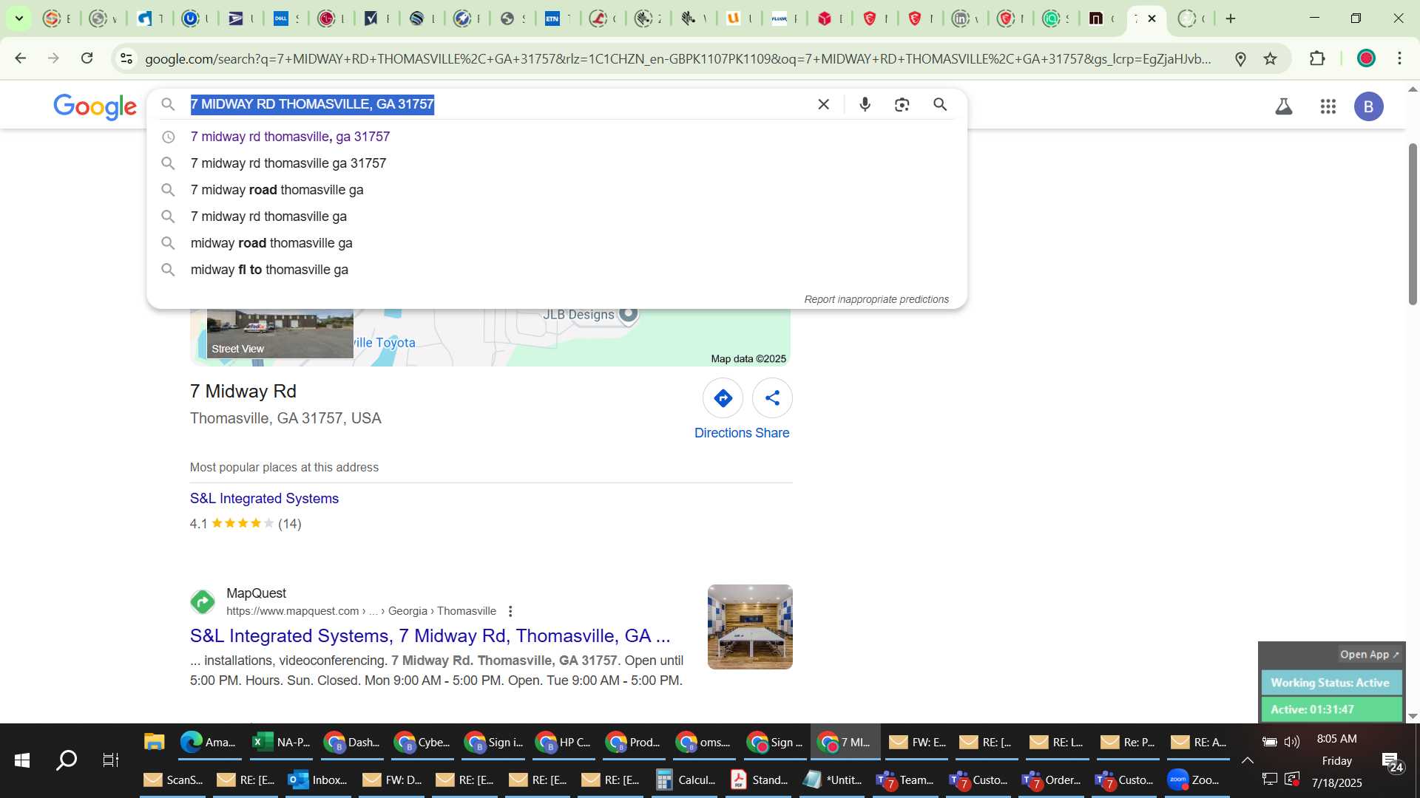Bookmark this page with the star icon
Image resolution: width=1420 pixels, height=798 pixels.
[x=1271, y=58]
